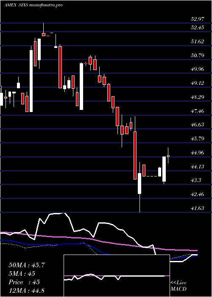
Task: Click the 48.29 price axis label
Action: (198, 97)
